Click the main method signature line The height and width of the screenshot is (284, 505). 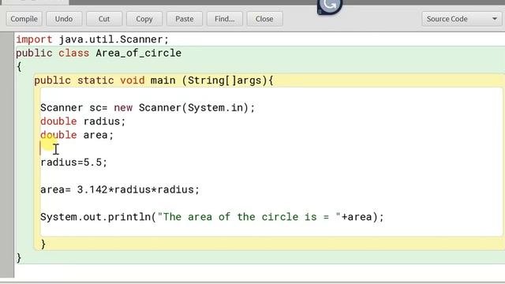pyautogui.click(x=154, y=80)
